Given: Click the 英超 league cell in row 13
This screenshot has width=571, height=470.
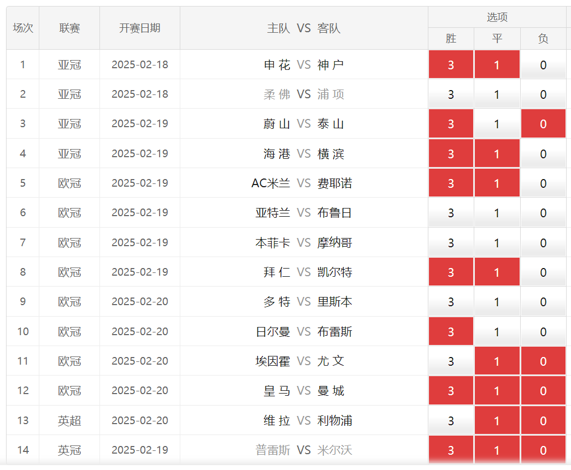Looking at the screenshot, I should (x=69, y=420).
